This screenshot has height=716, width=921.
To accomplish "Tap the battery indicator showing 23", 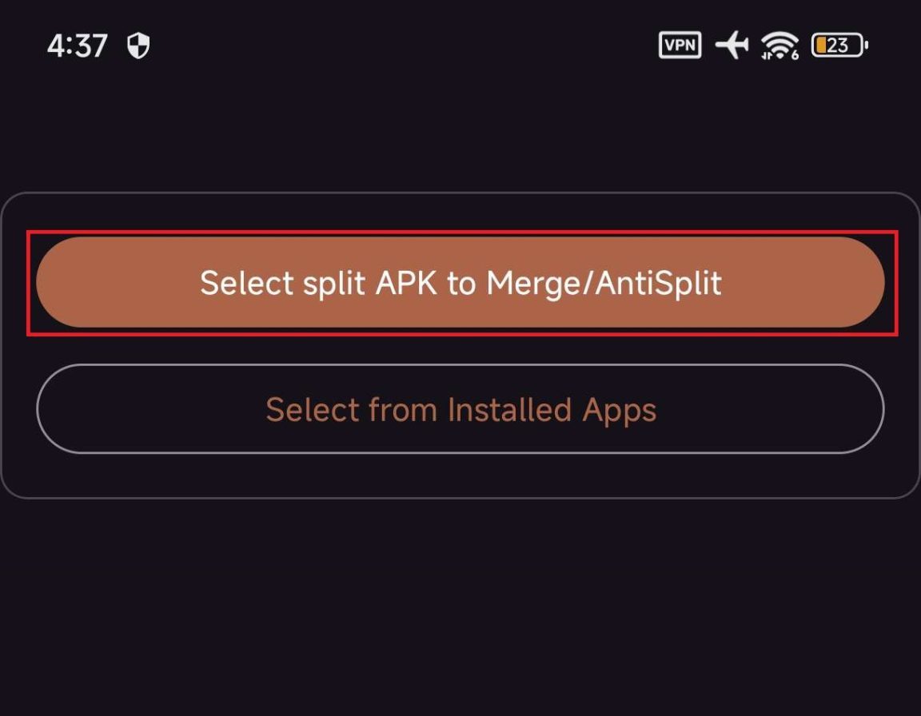I will pos(839,46).
